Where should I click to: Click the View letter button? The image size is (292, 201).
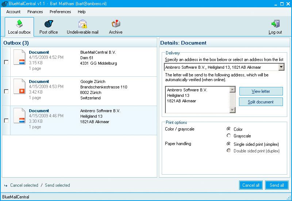[x=261, y=91]
